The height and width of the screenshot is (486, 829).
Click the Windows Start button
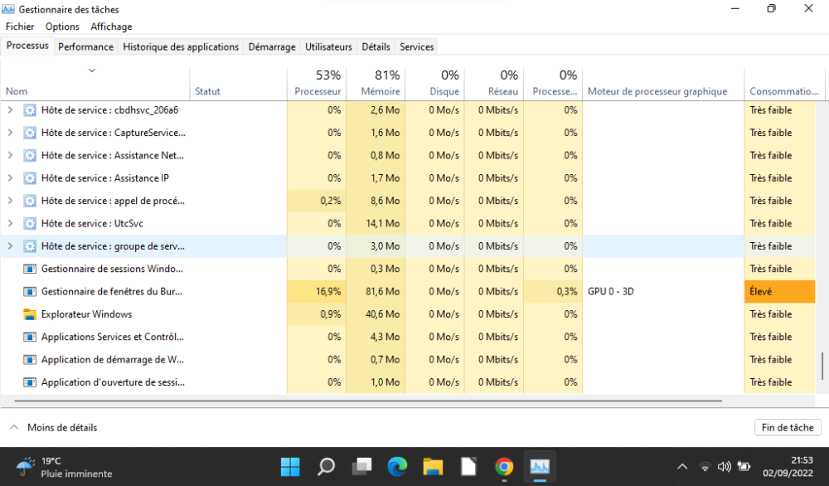coord(291,466)
